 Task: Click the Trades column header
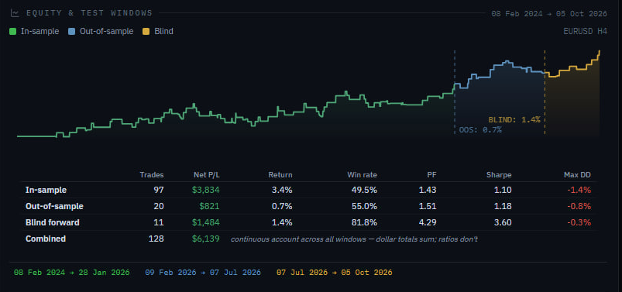152,175
